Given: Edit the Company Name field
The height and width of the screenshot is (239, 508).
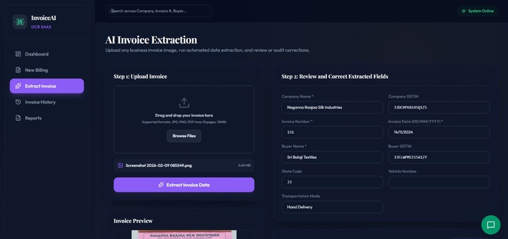Looking at the screenshot, I should tap(332, 107).
